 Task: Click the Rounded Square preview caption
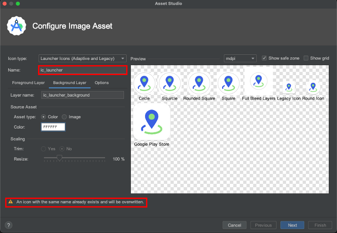(199, 98)
